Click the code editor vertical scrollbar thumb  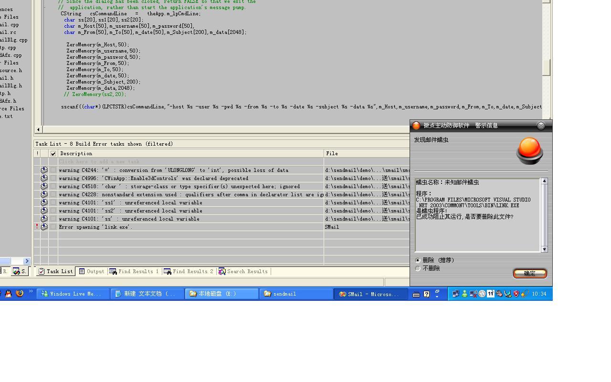pyautogui.click(x=547, y=67)
